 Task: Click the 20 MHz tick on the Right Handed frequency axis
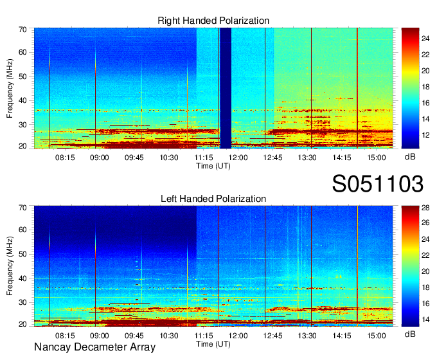click(x=22, y=146)
